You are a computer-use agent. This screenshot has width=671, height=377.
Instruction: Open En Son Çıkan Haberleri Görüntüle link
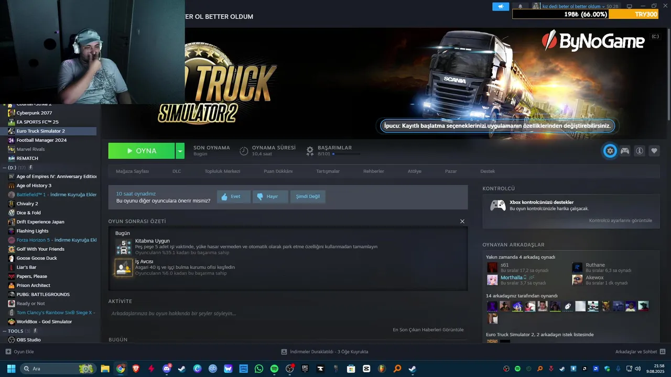click(428, 330)
